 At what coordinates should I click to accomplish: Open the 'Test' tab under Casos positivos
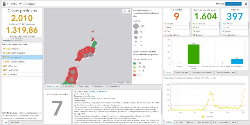click(x=19, y=39)
